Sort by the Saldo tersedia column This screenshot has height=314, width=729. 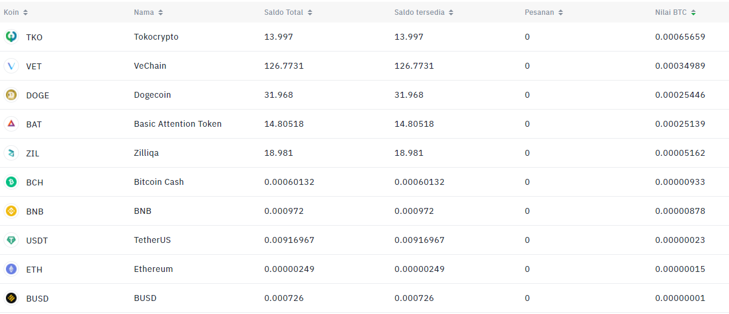tap(424, 12)
